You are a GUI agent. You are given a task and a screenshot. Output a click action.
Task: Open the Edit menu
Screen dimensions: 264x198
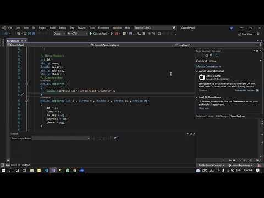pos(18,28)
